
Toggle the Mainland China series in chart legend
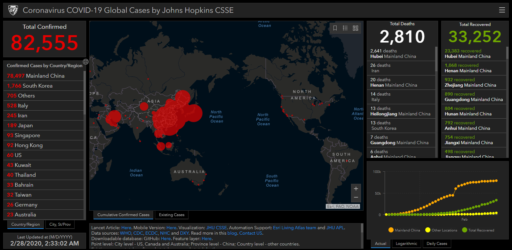[x=404, y=230]
